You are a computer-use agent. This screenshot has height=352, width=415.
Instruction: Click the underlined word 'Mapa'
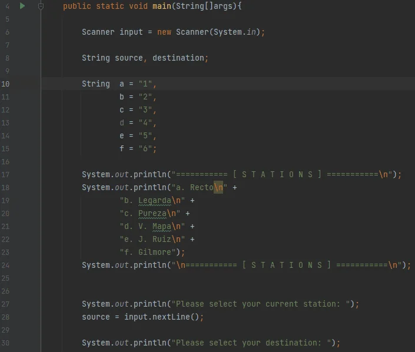(162, 227)
